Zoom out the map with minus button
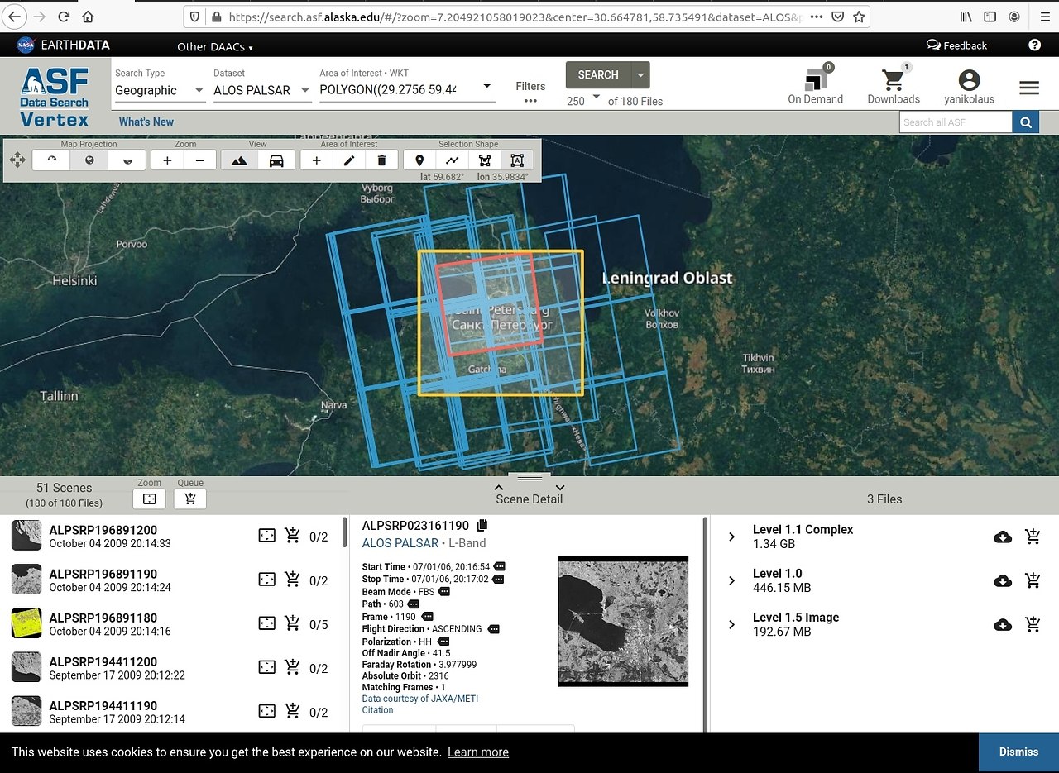This screenshot has height=773, width=1059. (x=200, y=160)
